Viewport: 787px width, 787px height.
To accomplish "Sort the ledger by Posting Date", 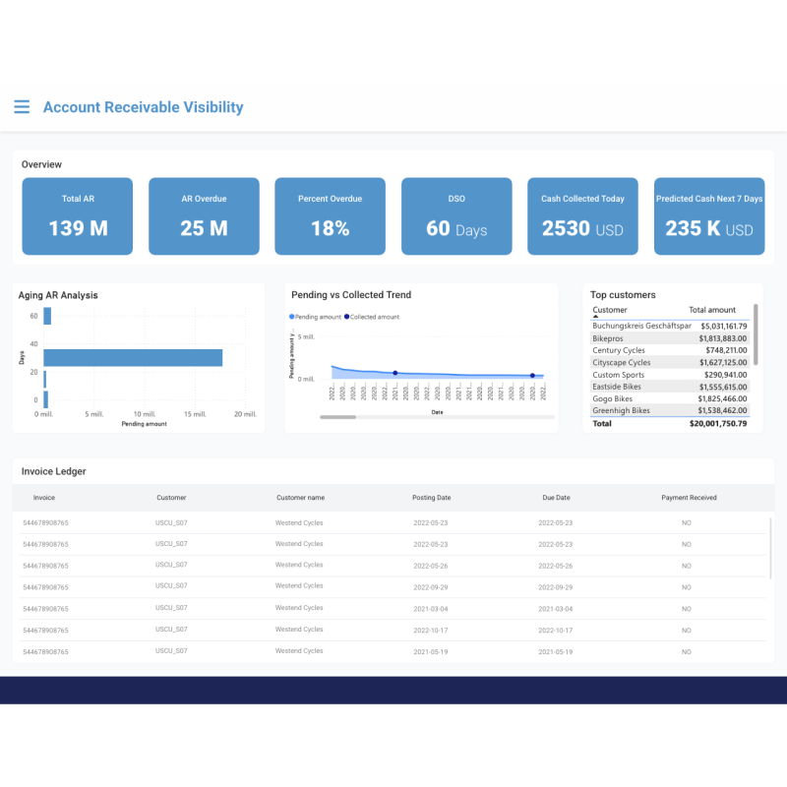I will [431, 498].
